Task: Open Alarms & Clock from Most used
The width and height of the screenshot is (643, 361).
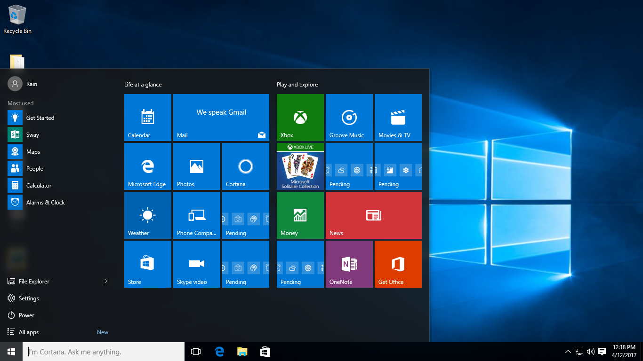Action: coord(58,202)
